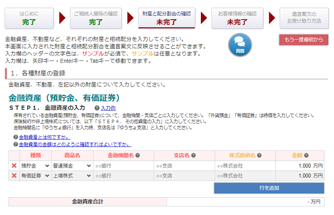
Task: Click the 金融資産合計 total value cell
Action: coord(245,202)
